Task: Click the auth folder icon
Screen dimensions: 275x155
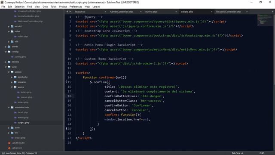Action: (12, 128)
